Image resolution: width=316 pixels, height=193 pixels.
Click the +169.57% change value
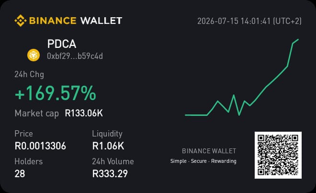(x=56, y=93)
